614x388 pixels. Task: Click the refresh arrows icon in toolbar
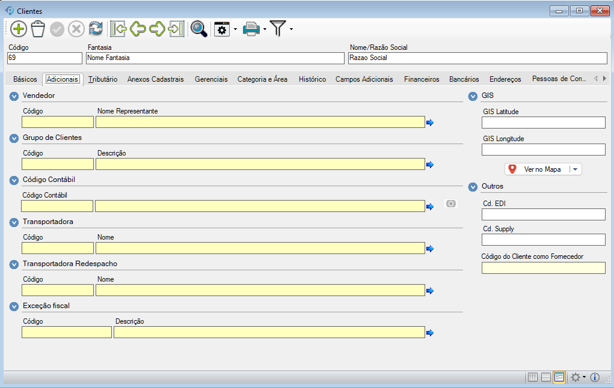(96, 29)
